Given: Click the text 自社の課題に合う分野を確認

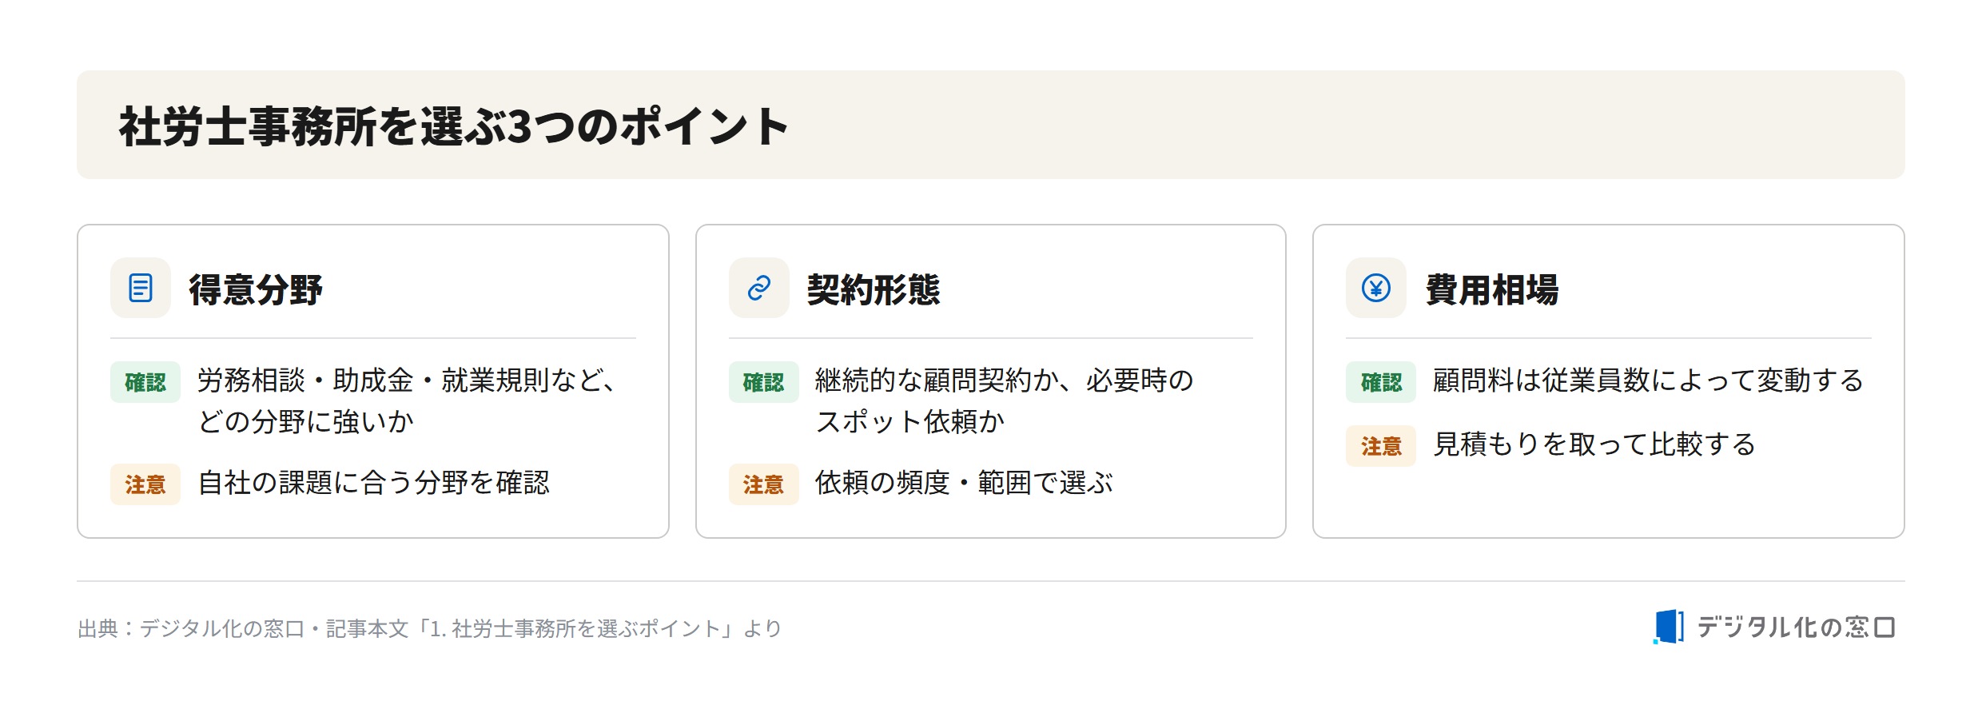Looking at the screenshot, I should point(374,483).
